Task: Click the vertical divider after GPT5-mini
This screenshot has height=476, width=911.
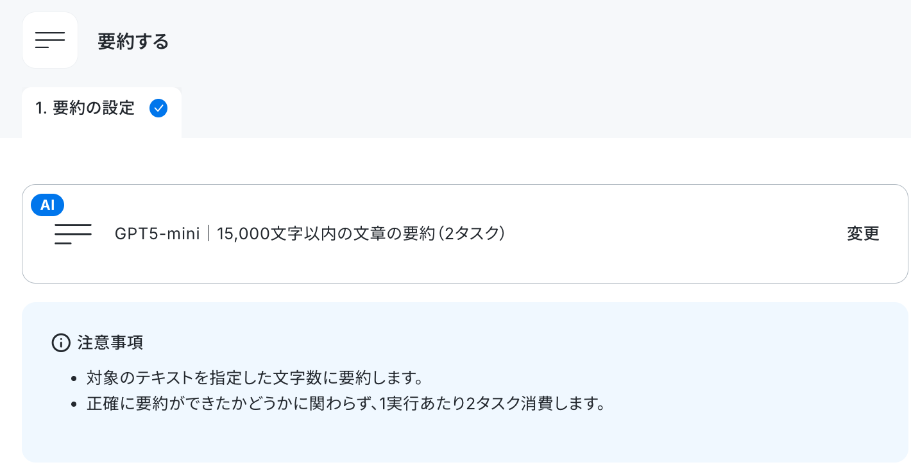Action: tap(209, 234)
